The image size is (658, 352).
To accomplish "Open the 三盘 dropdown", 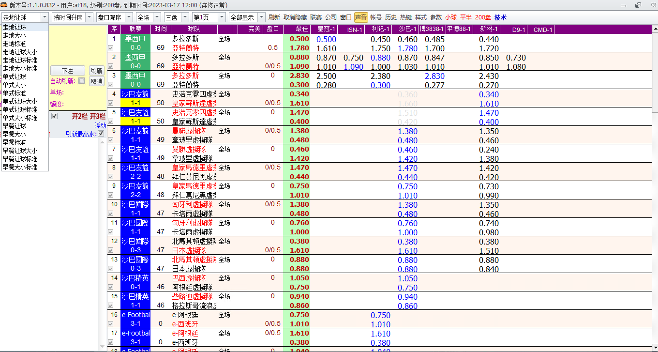I will coord(184,17).
